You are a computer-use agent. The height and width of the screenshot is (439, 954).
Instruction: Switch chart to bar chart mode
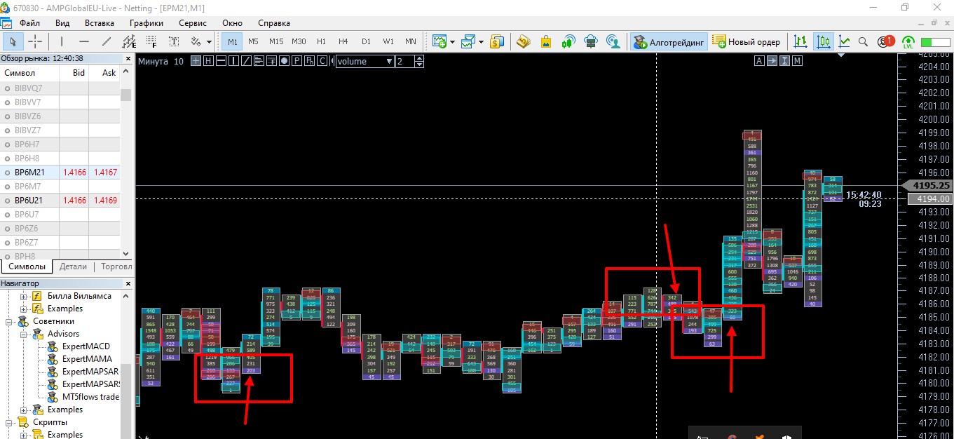point(800,41)
